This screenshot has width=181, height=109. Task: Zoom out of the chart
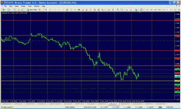122,10
